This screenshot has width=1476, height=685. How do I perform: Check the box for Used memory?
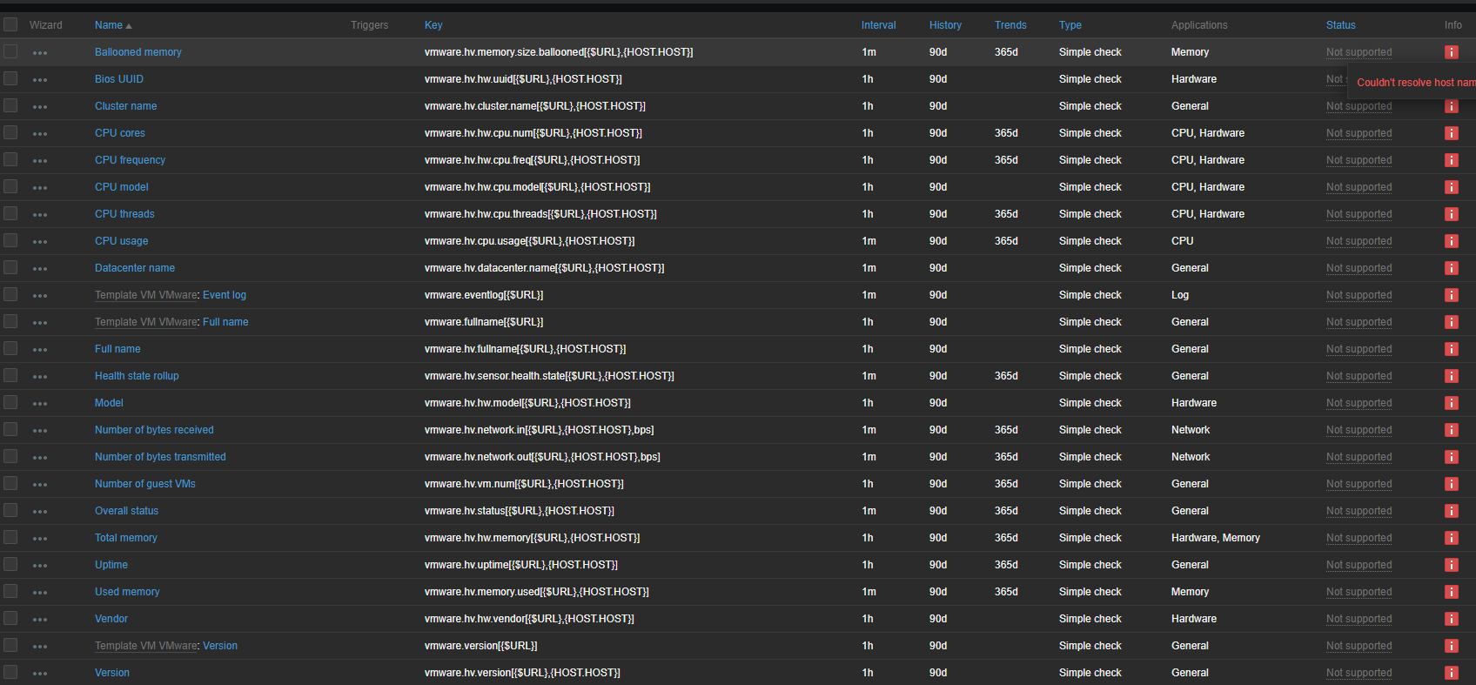10,591
